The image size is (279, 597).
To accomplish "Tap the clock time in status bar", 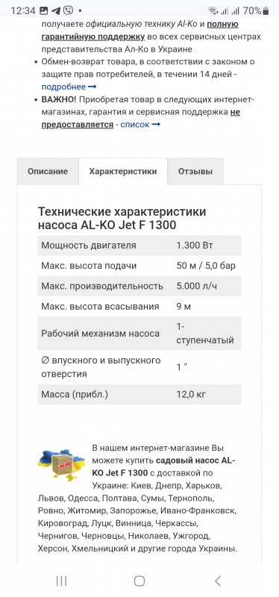I will 23,10.
